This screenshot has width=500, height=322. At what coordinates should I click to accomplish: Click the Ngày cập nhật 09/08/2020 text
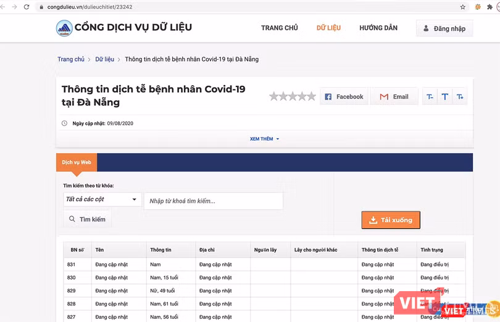tap(102, 123)
